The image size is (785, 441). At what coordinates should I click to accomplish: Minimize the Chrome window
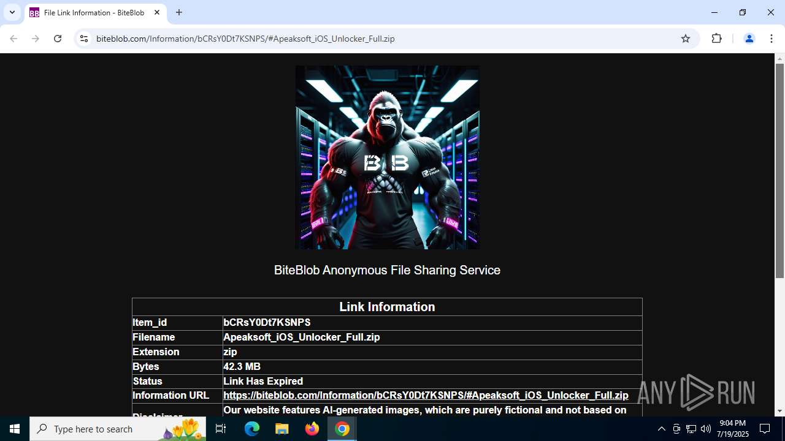coord(714,12)
